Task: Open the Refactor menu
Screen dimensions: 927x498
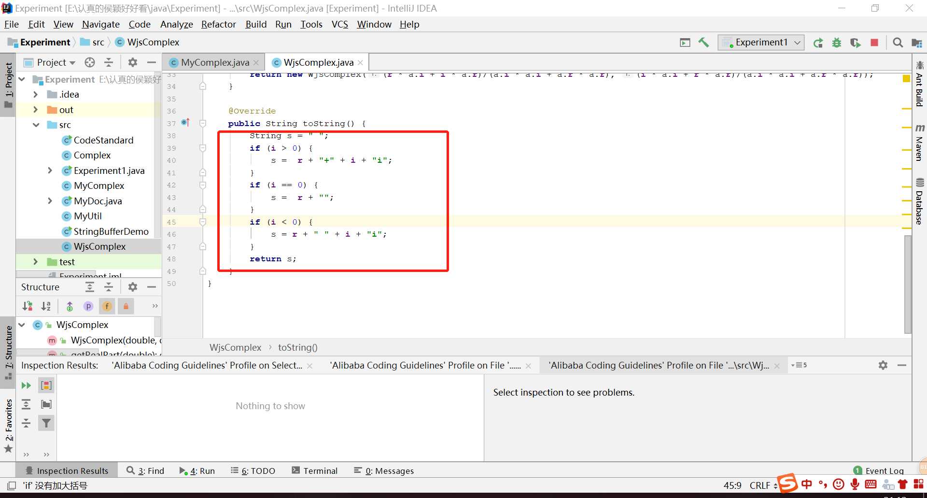Action: click(x=218, y=24)
